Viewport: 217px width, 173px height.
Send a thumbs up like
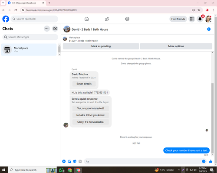pyautogui.click(x=210, y=161)
